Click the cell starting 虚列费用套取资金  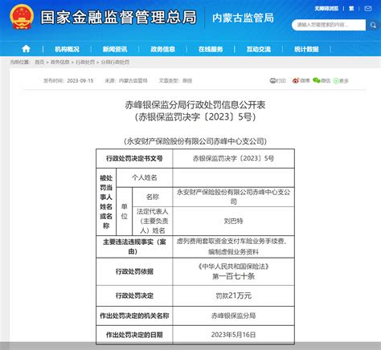coord(233,246)
